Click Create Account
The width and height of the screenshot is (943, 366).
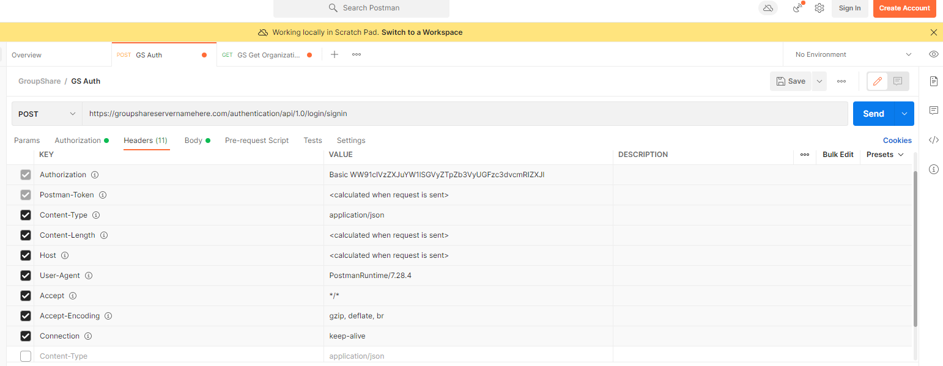904,8
